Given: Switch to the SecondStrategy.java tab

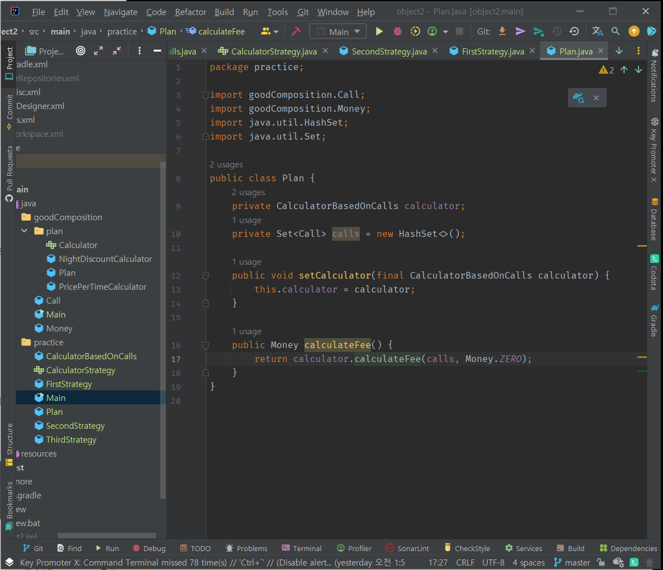Looking at the screenshot, I should 389,51.
